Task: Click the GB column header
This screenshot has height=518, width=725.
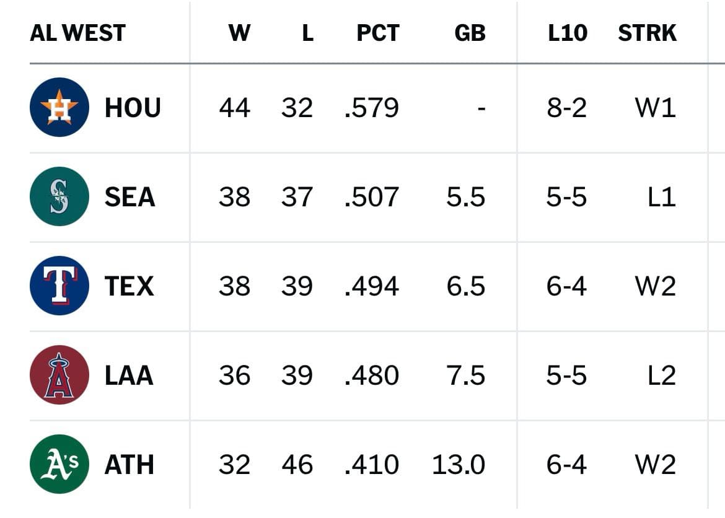Action: pyautogui.click(x=470, y=33)
